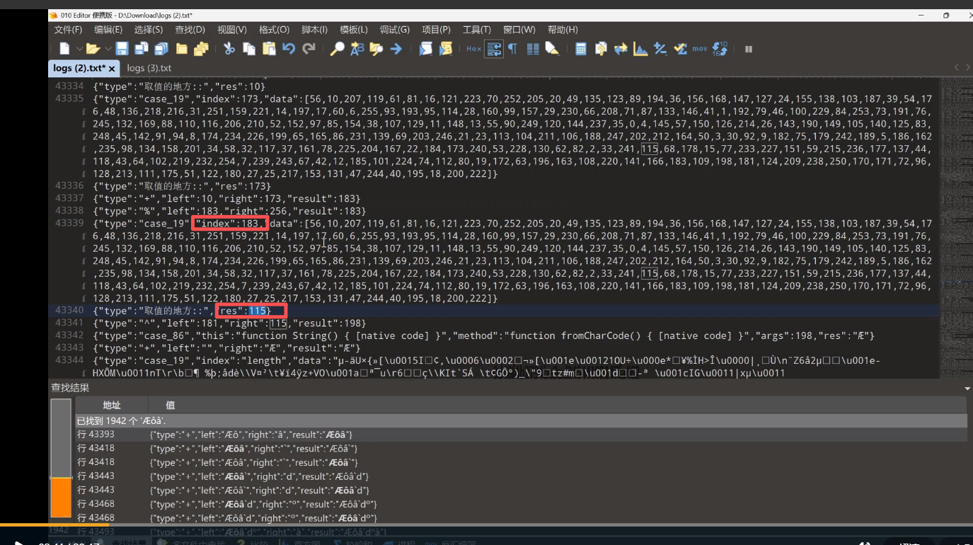
Task: Open the 帮助(H) menu
Action: (563, 30)
